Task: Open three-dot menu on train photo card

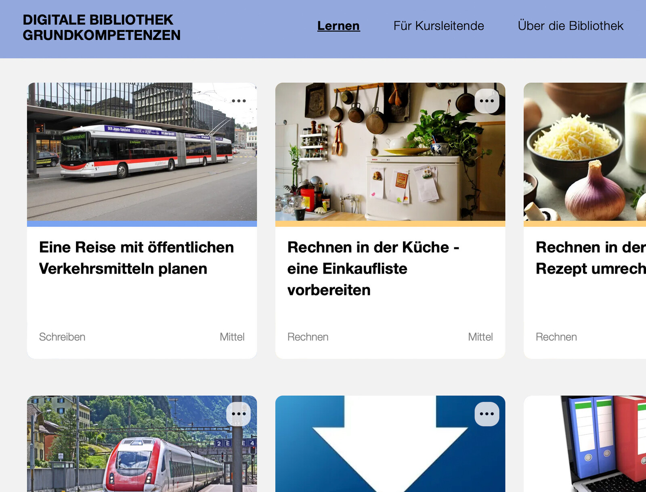Action: coord(239,414)
